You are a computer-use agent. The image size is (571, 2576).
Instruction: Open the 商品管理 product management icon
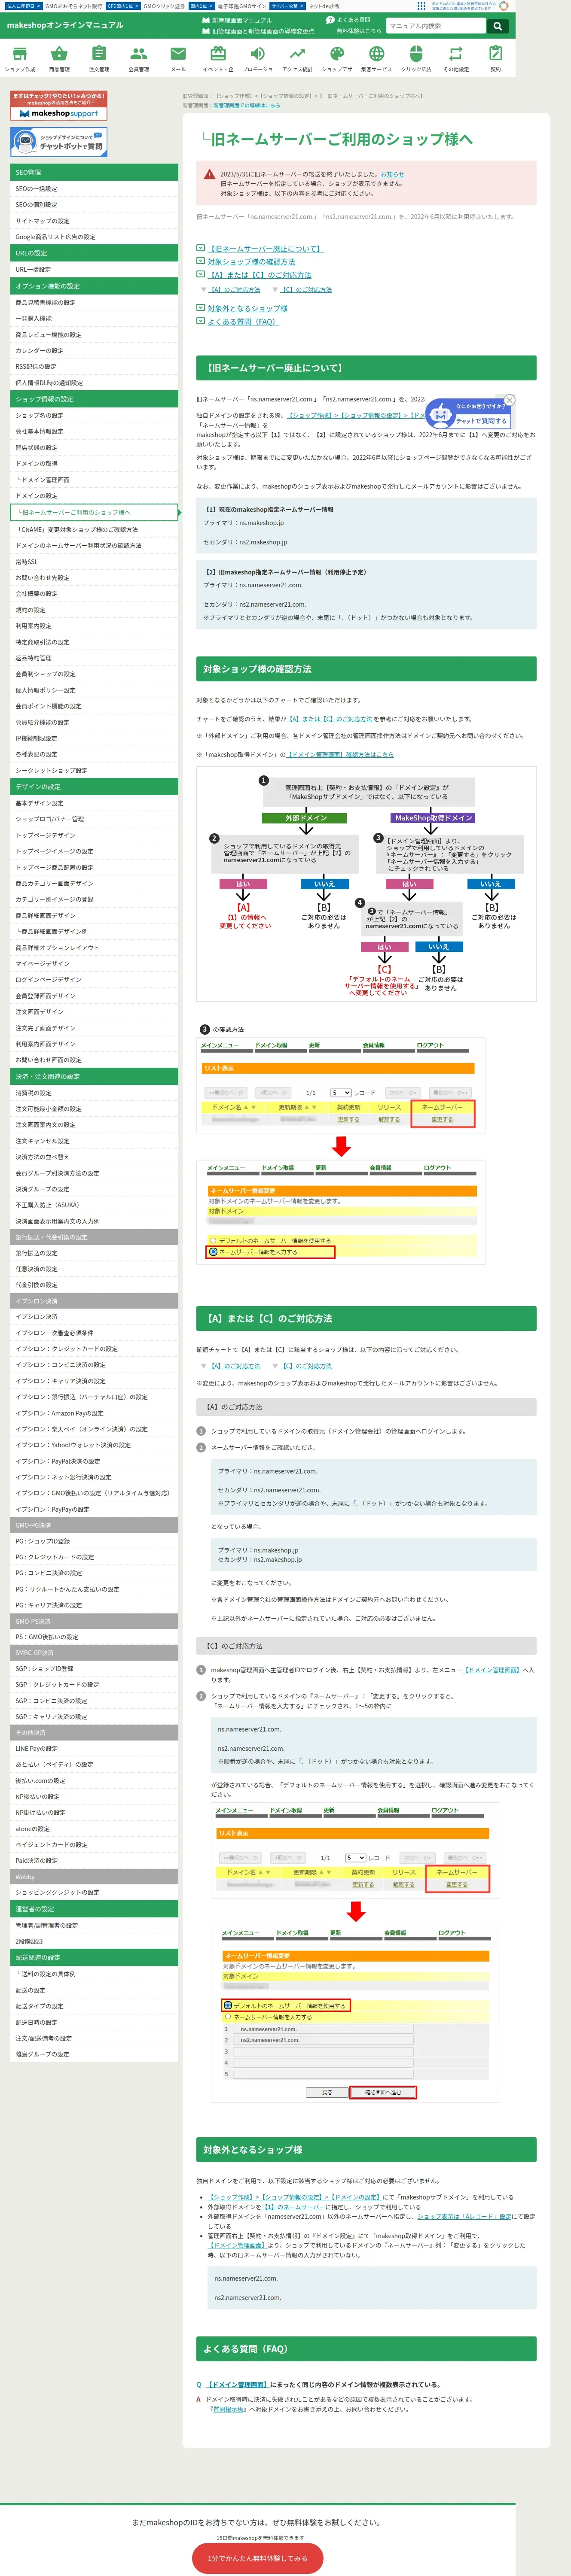point(59,59)
